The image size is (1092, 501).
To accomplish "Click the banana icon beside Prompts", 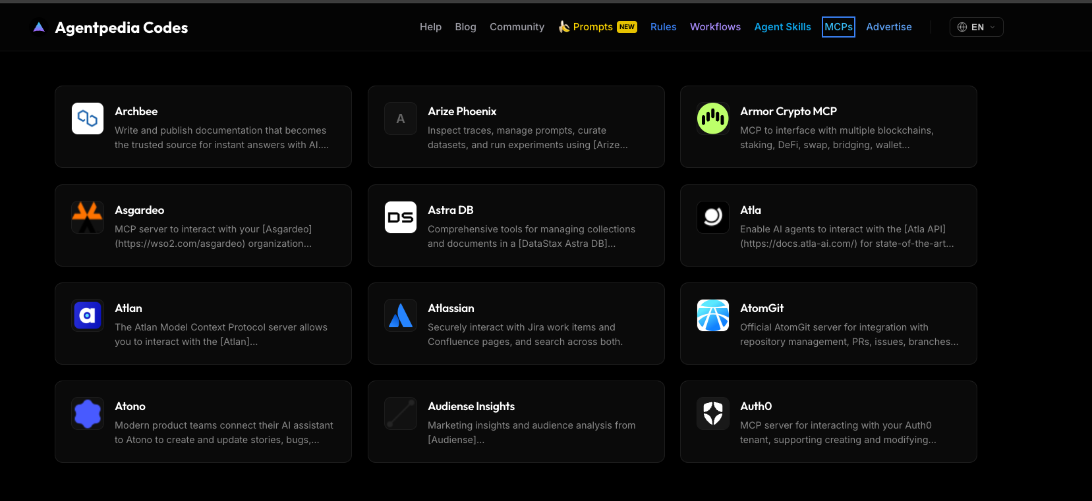I will pyautogui.click(x=564, y=26).
